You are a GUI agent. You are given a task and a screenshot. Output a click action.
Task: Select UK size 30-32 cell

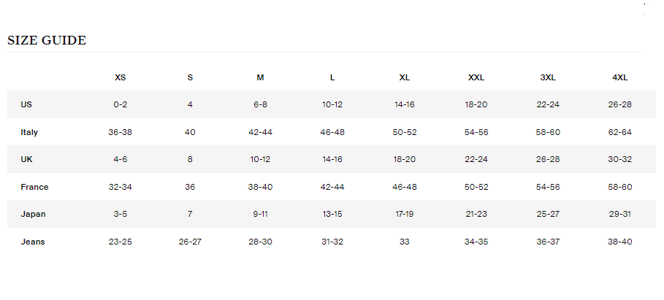620,160
